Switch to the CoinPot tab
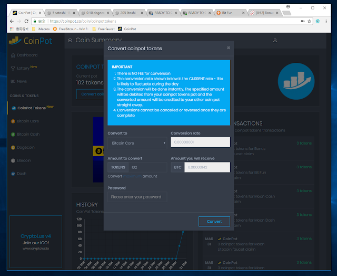This screenshot has height=276, width=337. 26,13
